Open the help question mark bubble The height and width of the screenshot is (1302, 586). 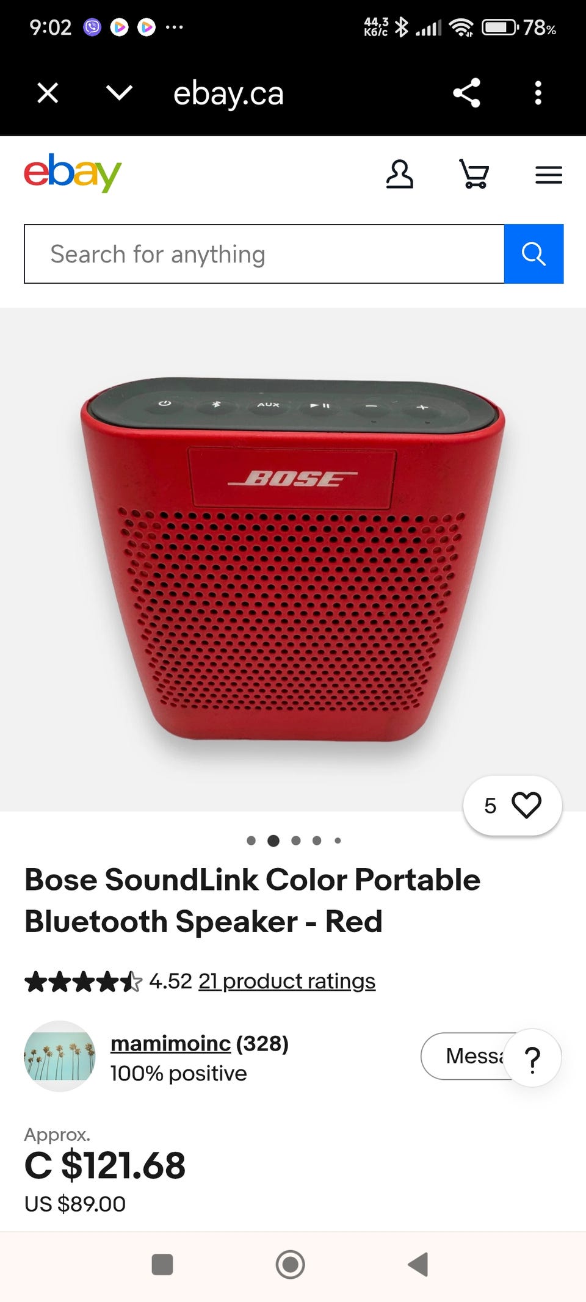coord(532,1058)
